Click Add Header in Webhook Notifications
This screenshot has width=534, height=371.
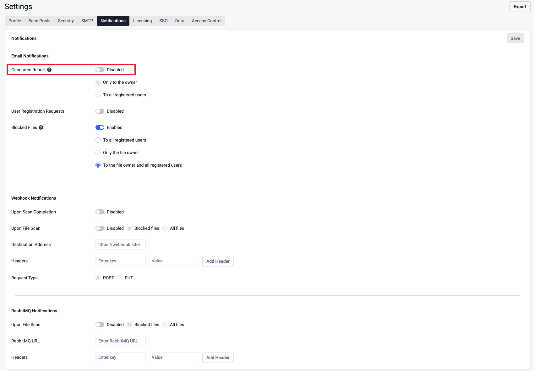click(x=218, y=261)
